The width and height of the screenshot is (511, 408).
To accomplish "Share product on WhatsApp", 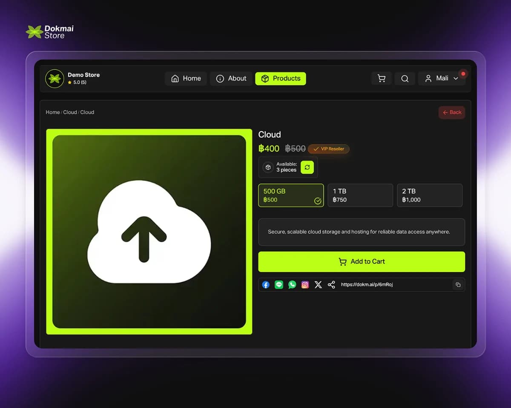I will (x=292, y=285).
